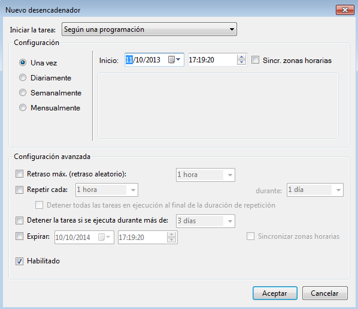Select the Diariamente radio option
The image size is (358, 309).
pos(23,77)
